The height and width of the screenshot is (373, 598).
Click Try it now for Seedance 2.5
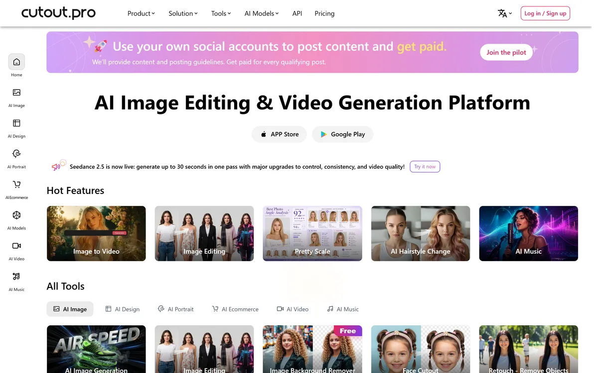(425, 167)
